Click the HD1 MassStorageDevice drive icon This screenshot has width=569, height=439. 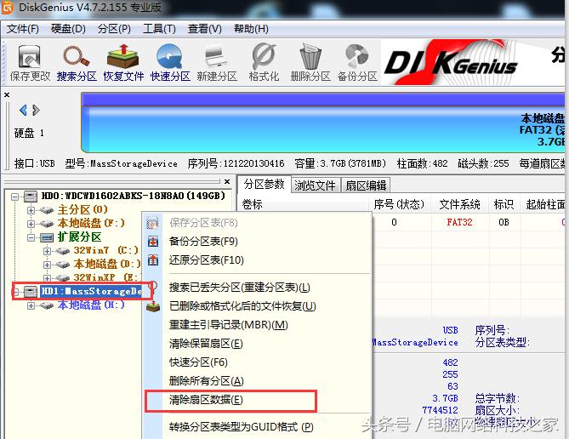coord(31,291)
